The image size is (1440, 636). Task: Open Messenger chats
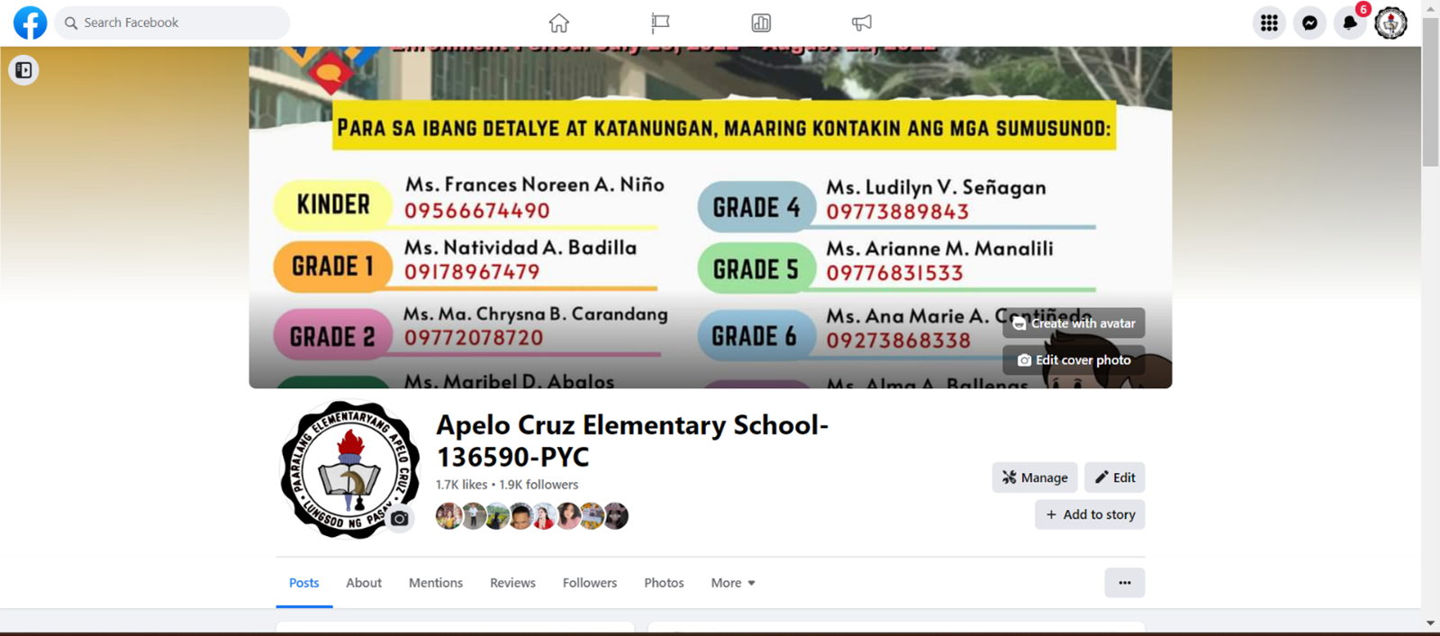pyautogui.click(x=1309, y=23)
